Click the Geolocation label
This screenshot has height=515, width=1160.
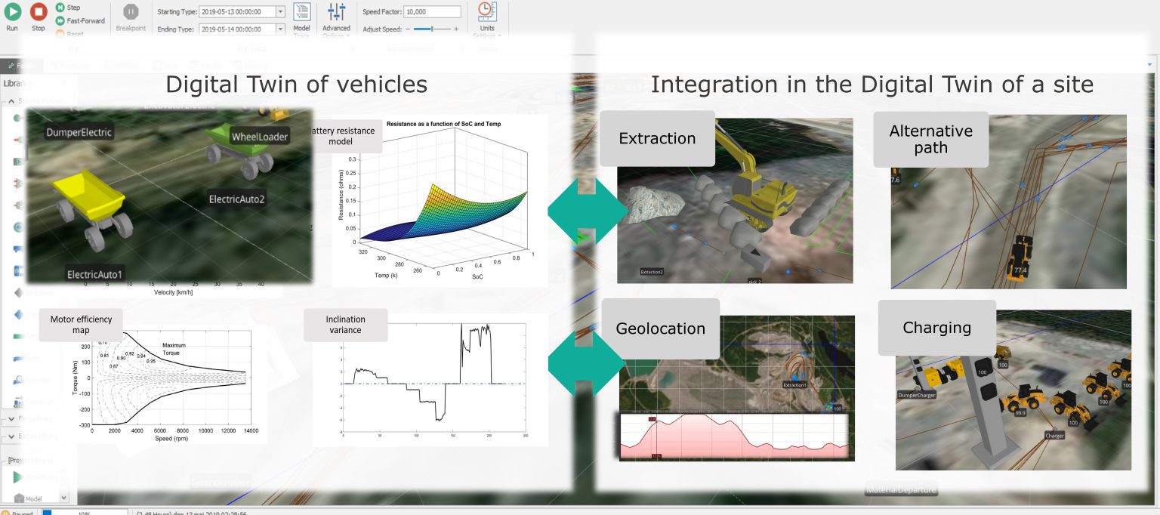(660, 328)
